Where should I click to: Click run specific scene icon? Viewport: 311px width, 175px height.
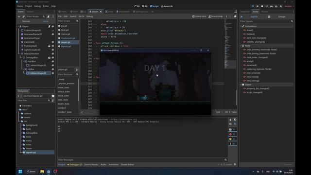pos(276,6)
